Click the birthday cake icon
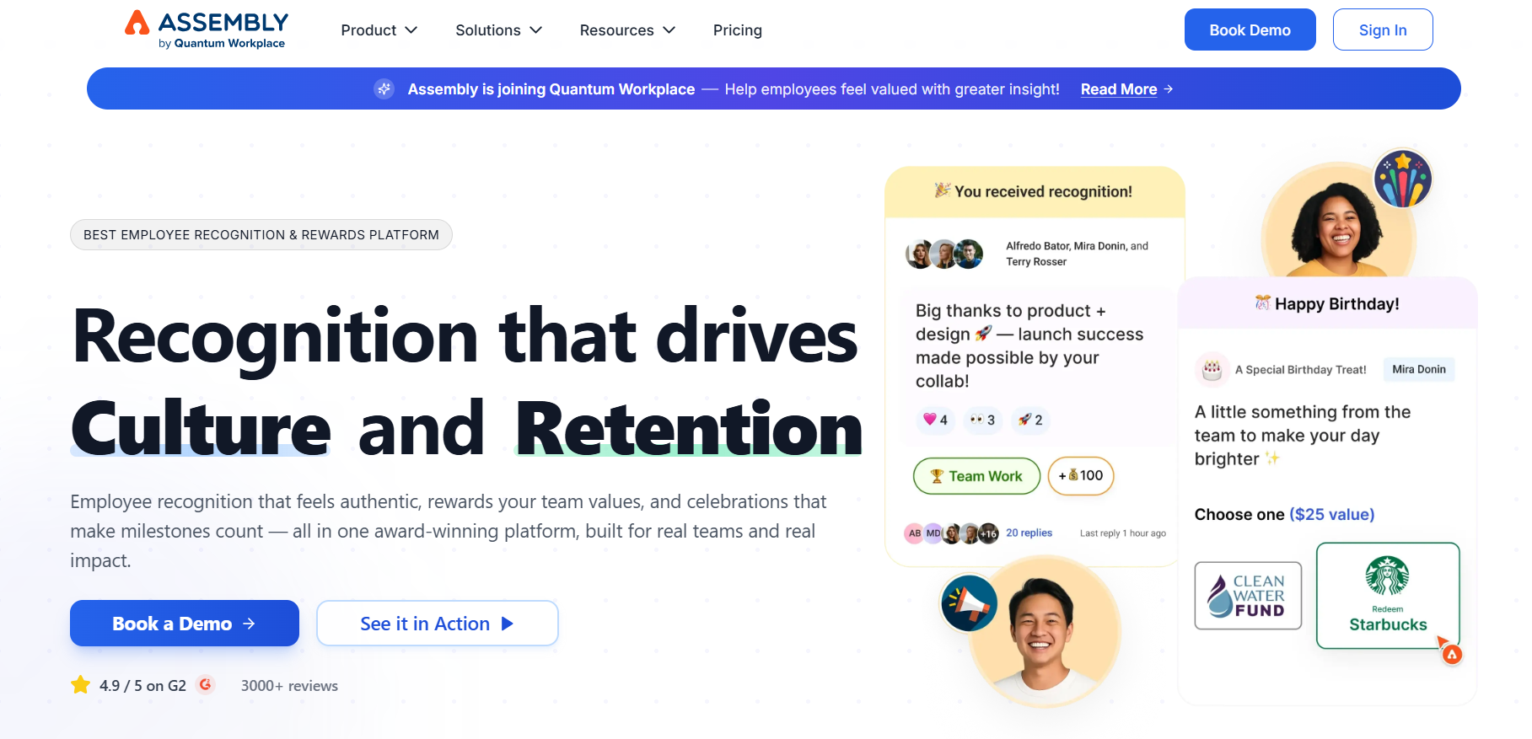This screenshot has width=1532, height=739. [x=1212, y=368]
